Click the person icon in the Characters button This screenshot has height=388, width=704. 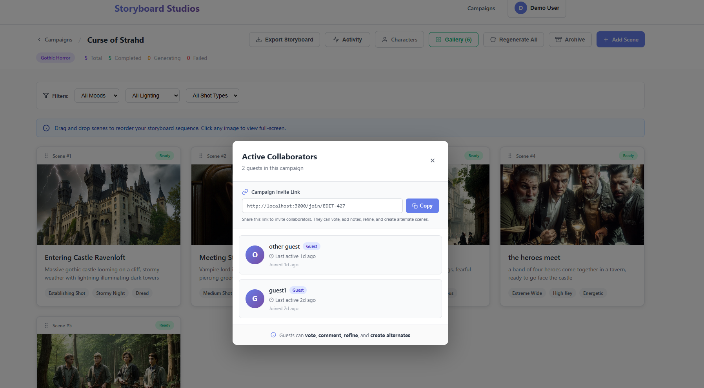(x=385, y=40)
